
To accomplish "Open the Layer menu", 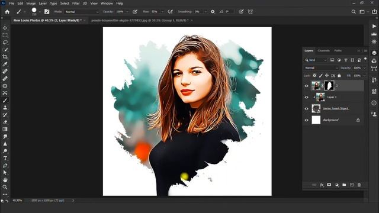I will [x=43, y=4].
